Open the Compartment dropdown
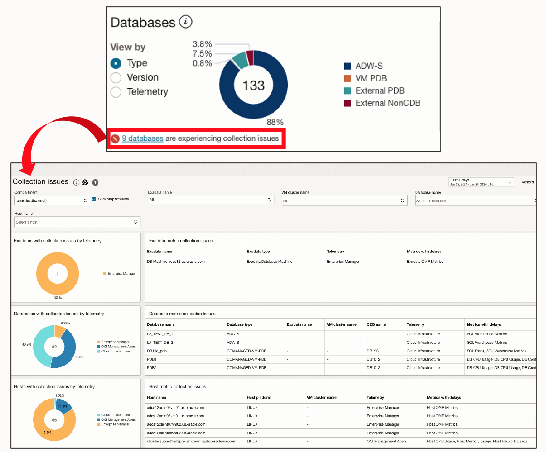Screen dimensions: 546x452 coord(52,200)
